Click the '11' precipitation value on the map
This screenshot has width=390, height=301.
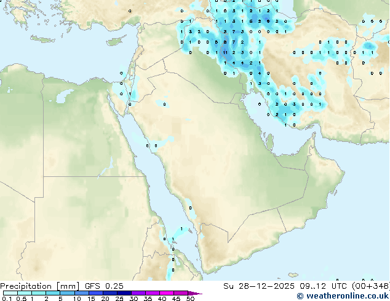click(x=225, y=53)
